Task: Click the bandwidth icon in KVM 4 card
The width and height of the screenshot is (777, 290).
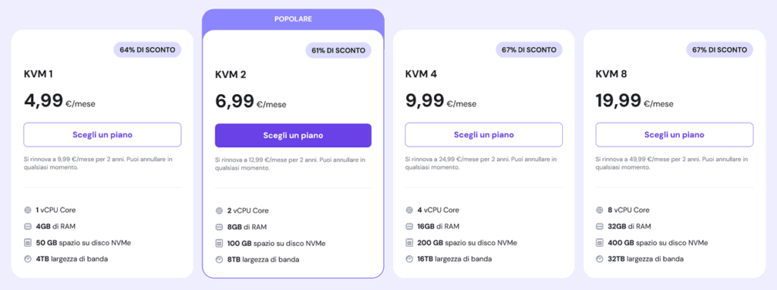Action: coord(409,259)
